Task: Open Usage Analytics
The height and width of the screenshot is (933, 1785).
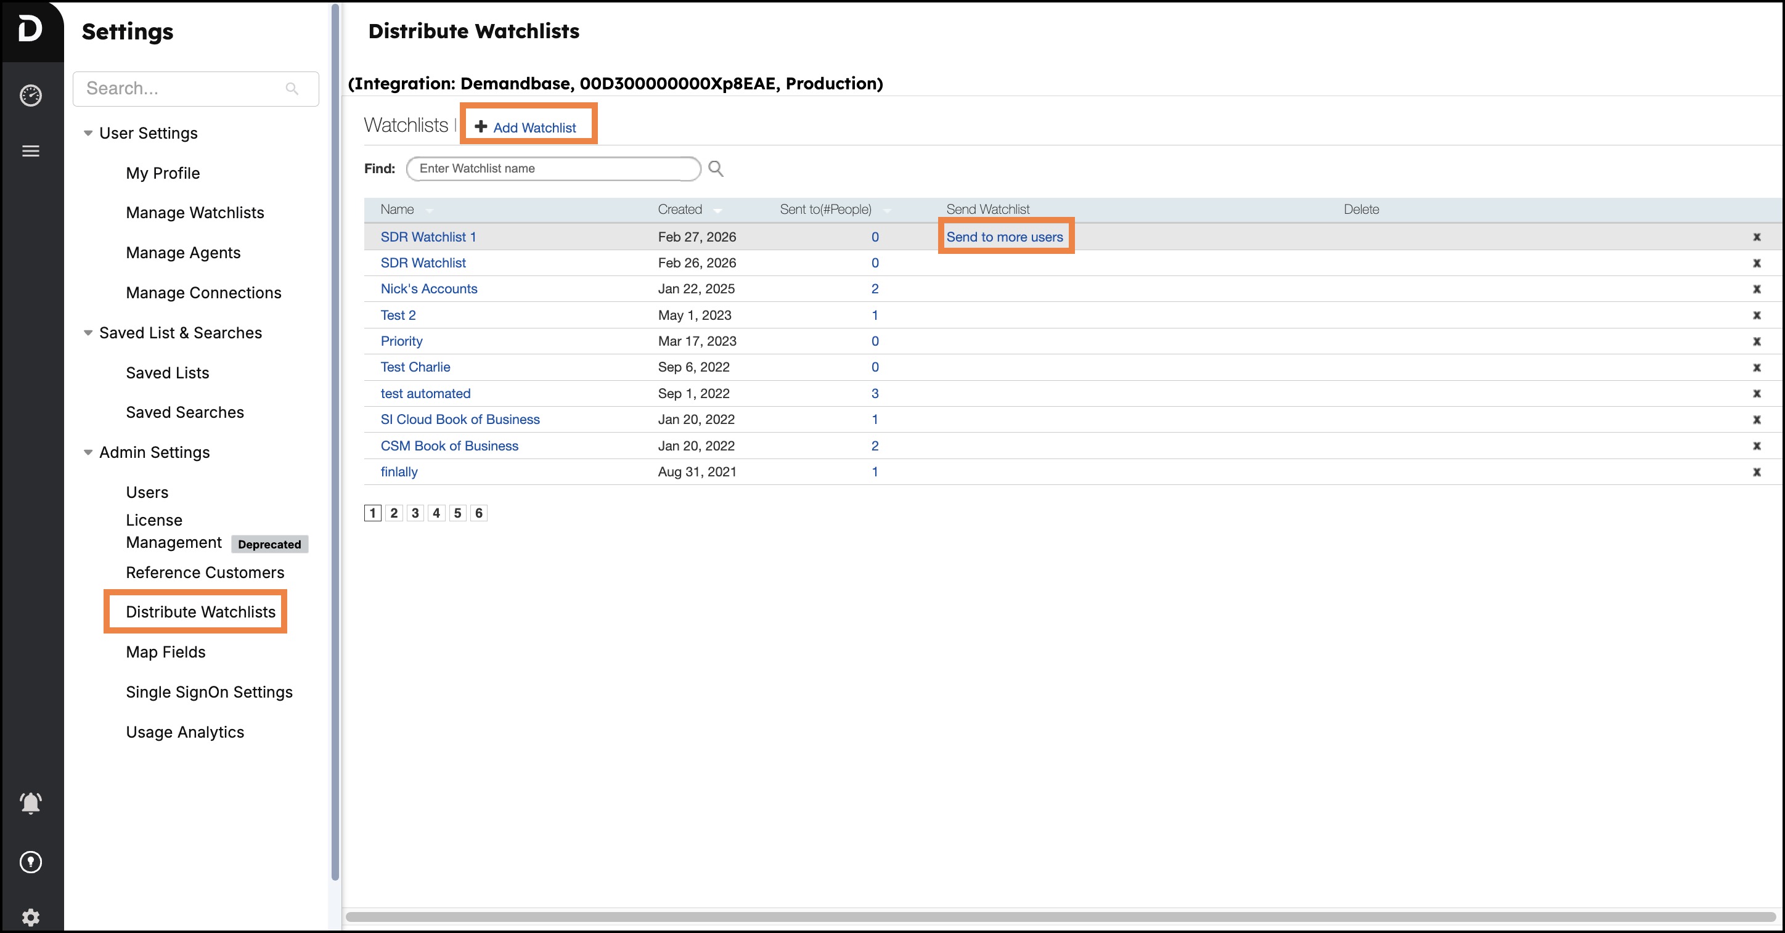Action: pos(185,732)
